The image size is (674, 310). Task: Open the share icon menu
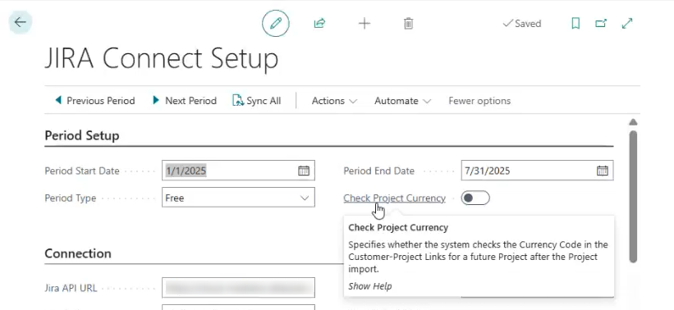tap(319, 23)
